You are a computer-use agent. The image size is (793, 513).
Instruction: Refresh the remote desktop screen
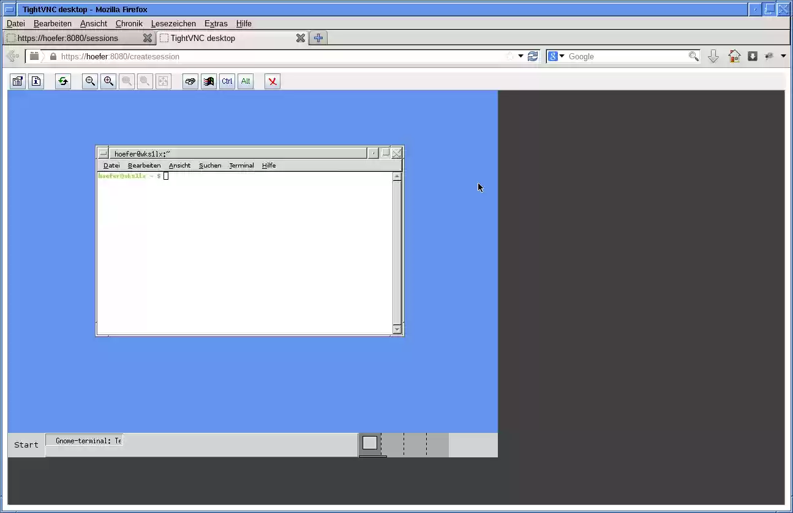[x=63, y=81]
